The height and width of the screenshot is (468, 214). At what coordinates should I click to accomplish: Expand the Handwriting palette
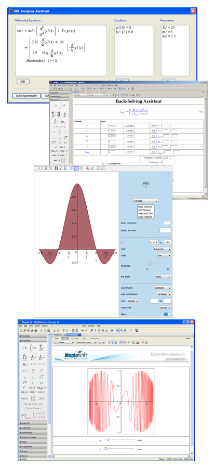(x=33, y=433)
